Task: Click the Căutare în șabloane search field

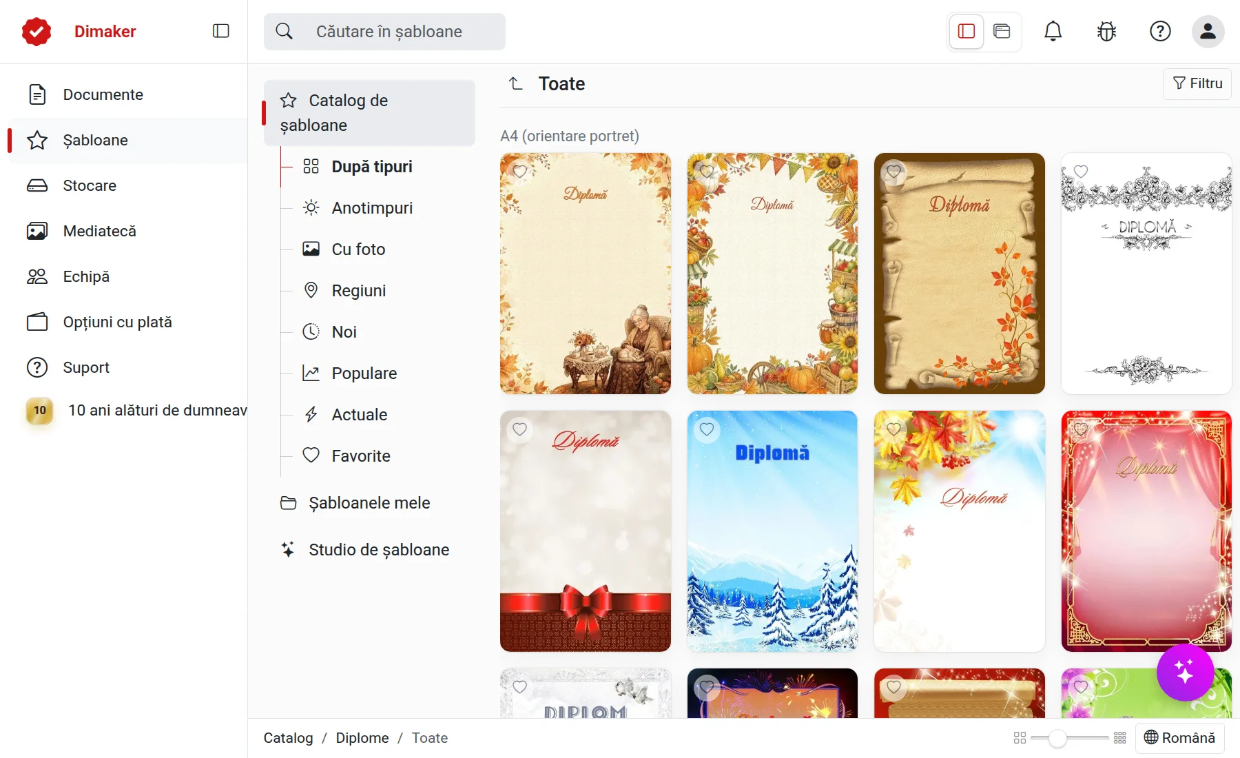Action: click(384, 32)
